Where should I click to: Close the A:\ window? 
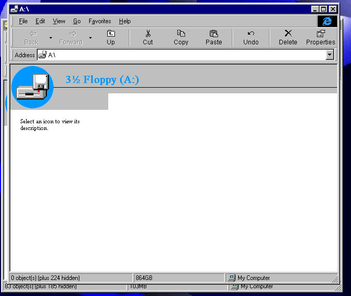tap(333, 9)
